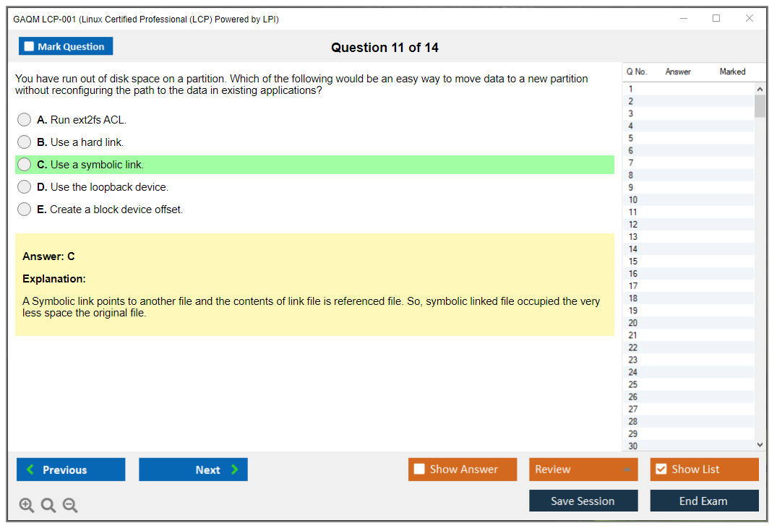Viewport: 777px width, 531px height.
Task: Choose option C, Use a symbolic link
Action: [x=25, y=165]
